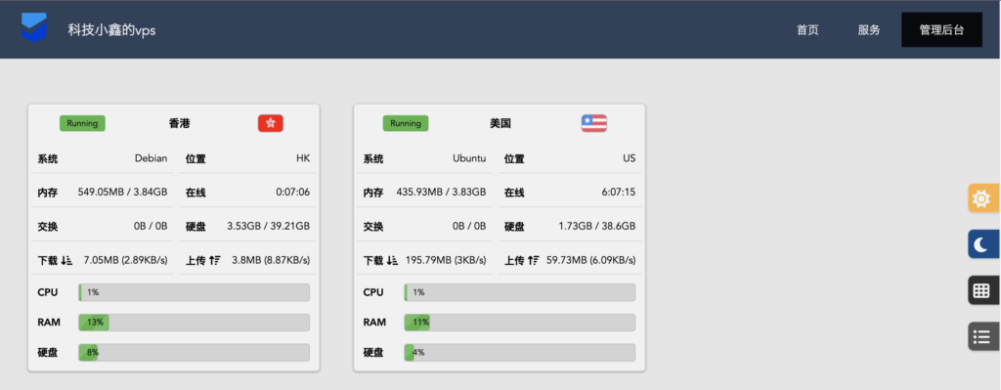Click upload value 3.8MB (8.87KB/s)
The image size is (1001, 390).
pos(271,260)
